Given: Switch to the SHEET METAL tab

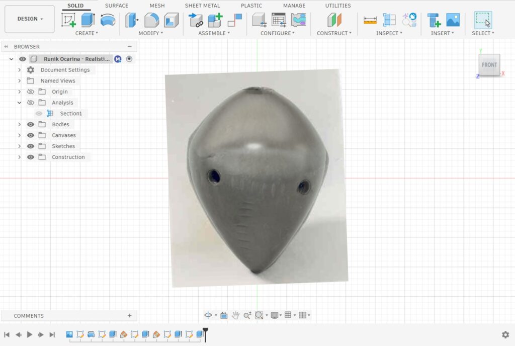Looking at the screenshot, I should tap(202, 6).
